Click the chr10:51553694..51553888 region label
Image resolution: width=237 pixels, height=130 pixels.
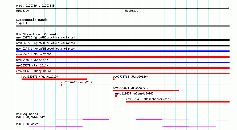pos(35,6)
